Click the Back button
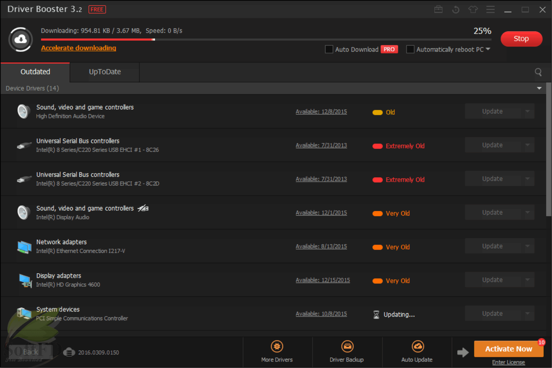552x368 pixels. pos(30,352)
